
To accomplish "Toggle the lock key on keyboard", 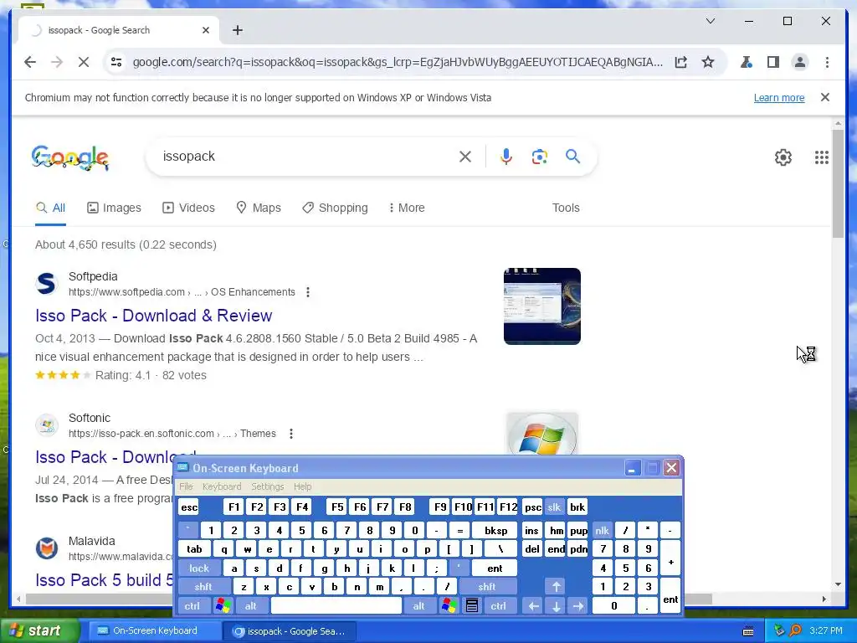I will [199, 568].
